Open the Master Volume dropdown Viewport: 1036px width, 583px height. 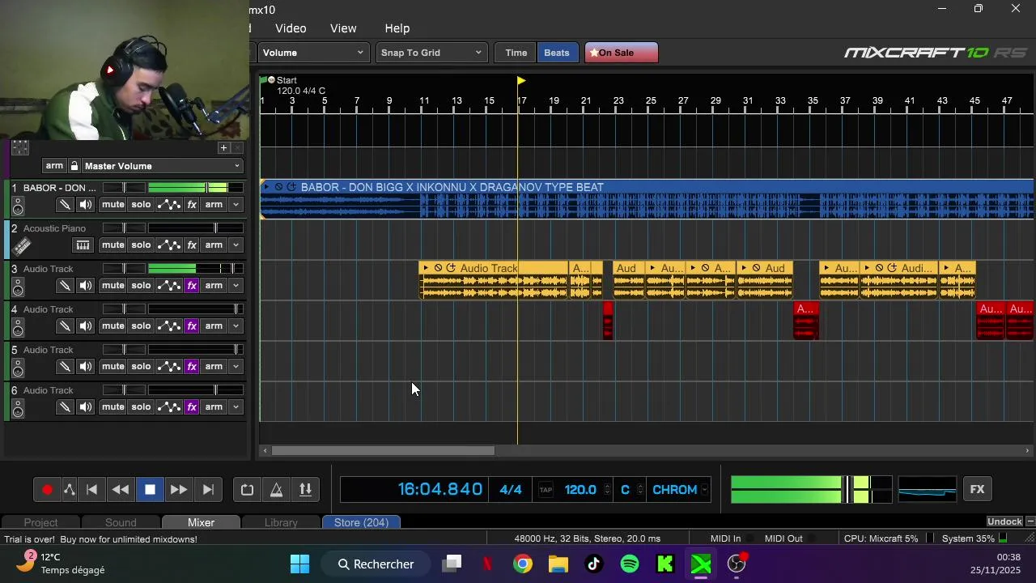pyautogui.click(x=162, y=166)
